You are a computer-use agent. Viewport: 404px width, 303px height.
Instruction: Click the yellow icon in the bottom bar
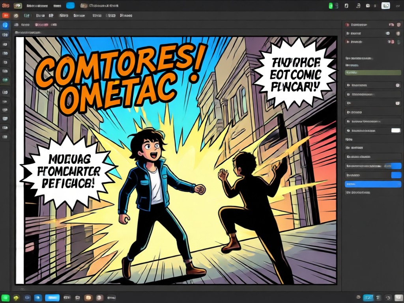(x=16, y=297)
